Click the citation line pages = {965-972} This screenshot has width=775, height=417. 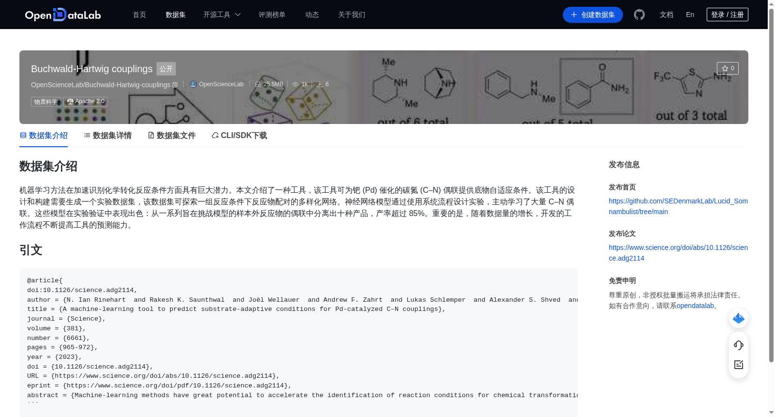click(x=62, y=347)
